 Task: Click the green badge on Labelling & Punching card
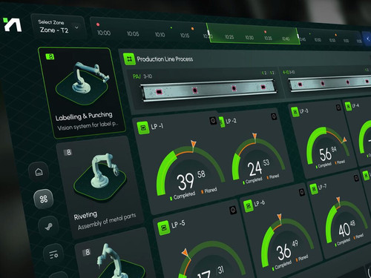pos(50,56)
